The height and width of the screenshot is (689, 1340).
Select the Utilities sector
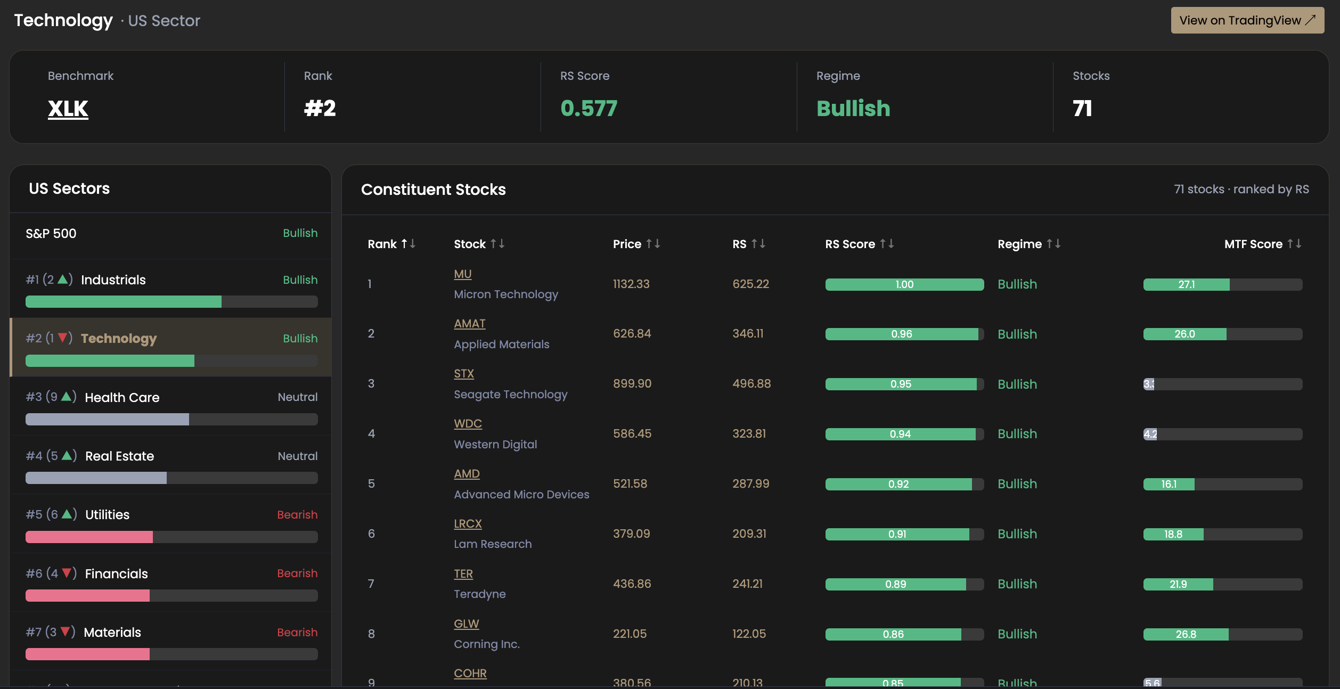pyautogui.click(x=170, y=523)
